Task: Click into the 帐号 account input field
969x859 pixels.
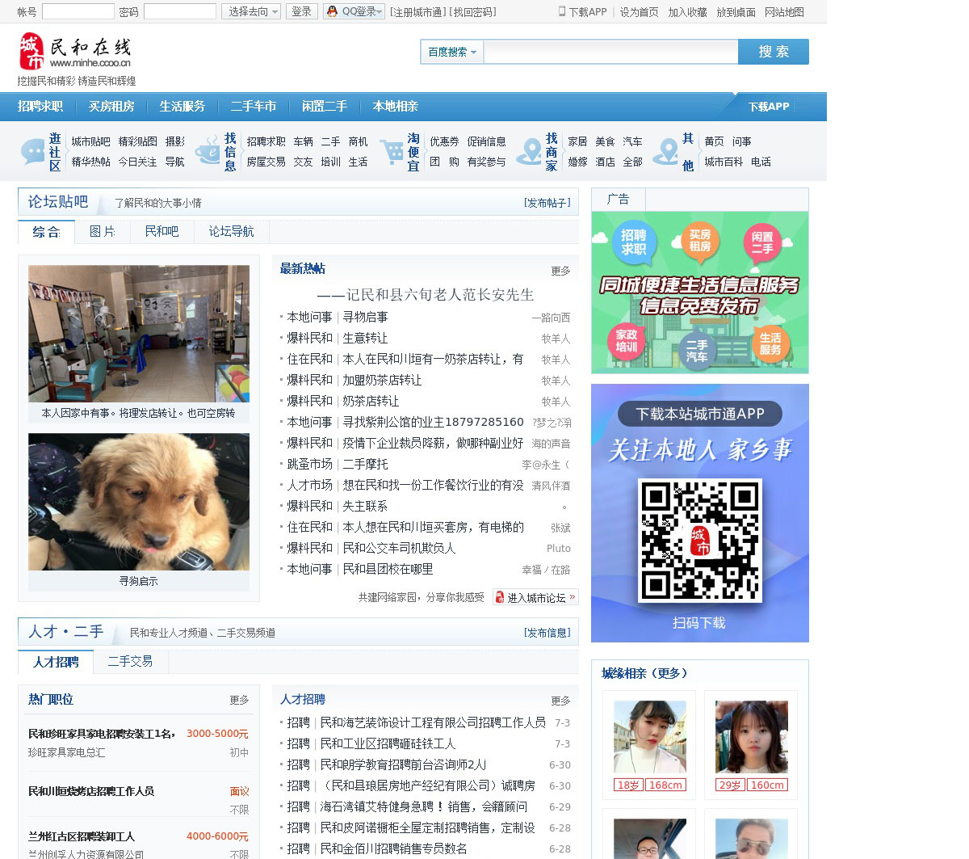Action: pos(78,11)
